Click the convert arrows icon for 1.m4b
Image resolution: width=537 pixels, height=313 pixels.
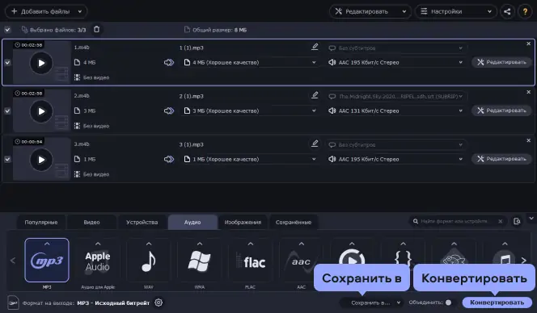pos(169,63)
